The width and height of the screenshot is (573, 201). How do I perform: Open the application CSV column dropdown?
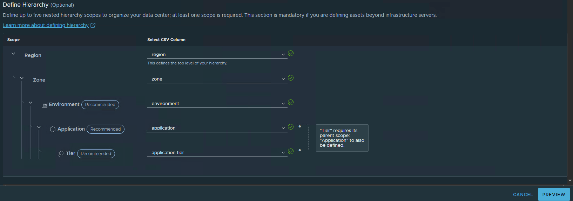(x=217, y=128)
